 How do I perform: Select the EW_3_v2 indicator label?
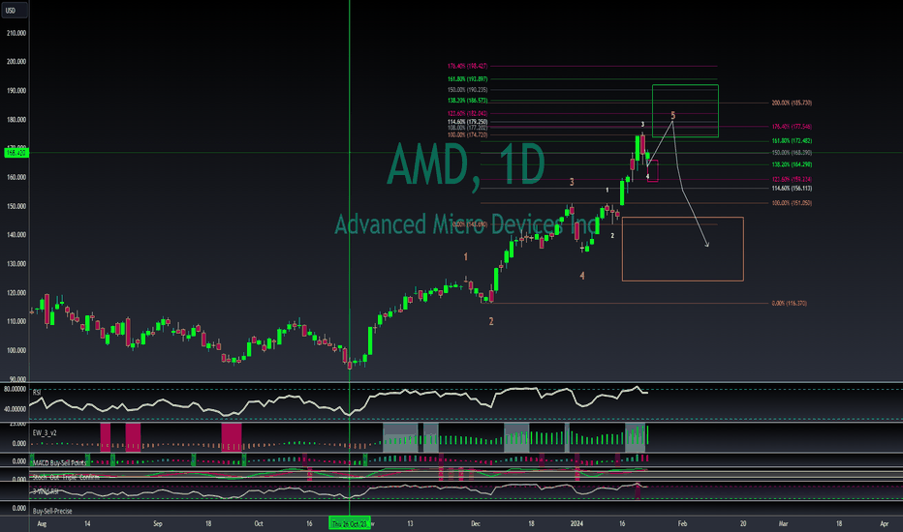tap(45, 432)
